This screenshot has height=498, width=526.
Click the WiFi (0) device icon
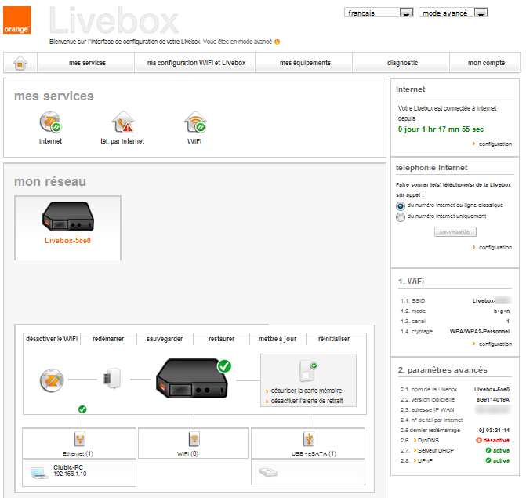pos(194,438)
